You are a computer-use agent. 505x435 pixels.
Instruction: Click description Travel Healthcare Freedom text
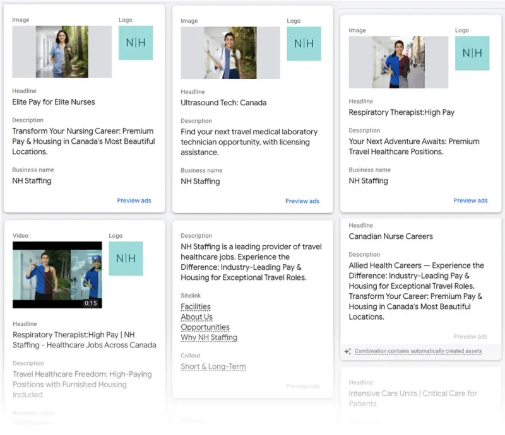click(82, 384)
